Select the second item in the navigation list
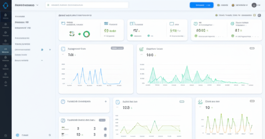This screenshot has width=265, height=139. [x=23, y=22]
